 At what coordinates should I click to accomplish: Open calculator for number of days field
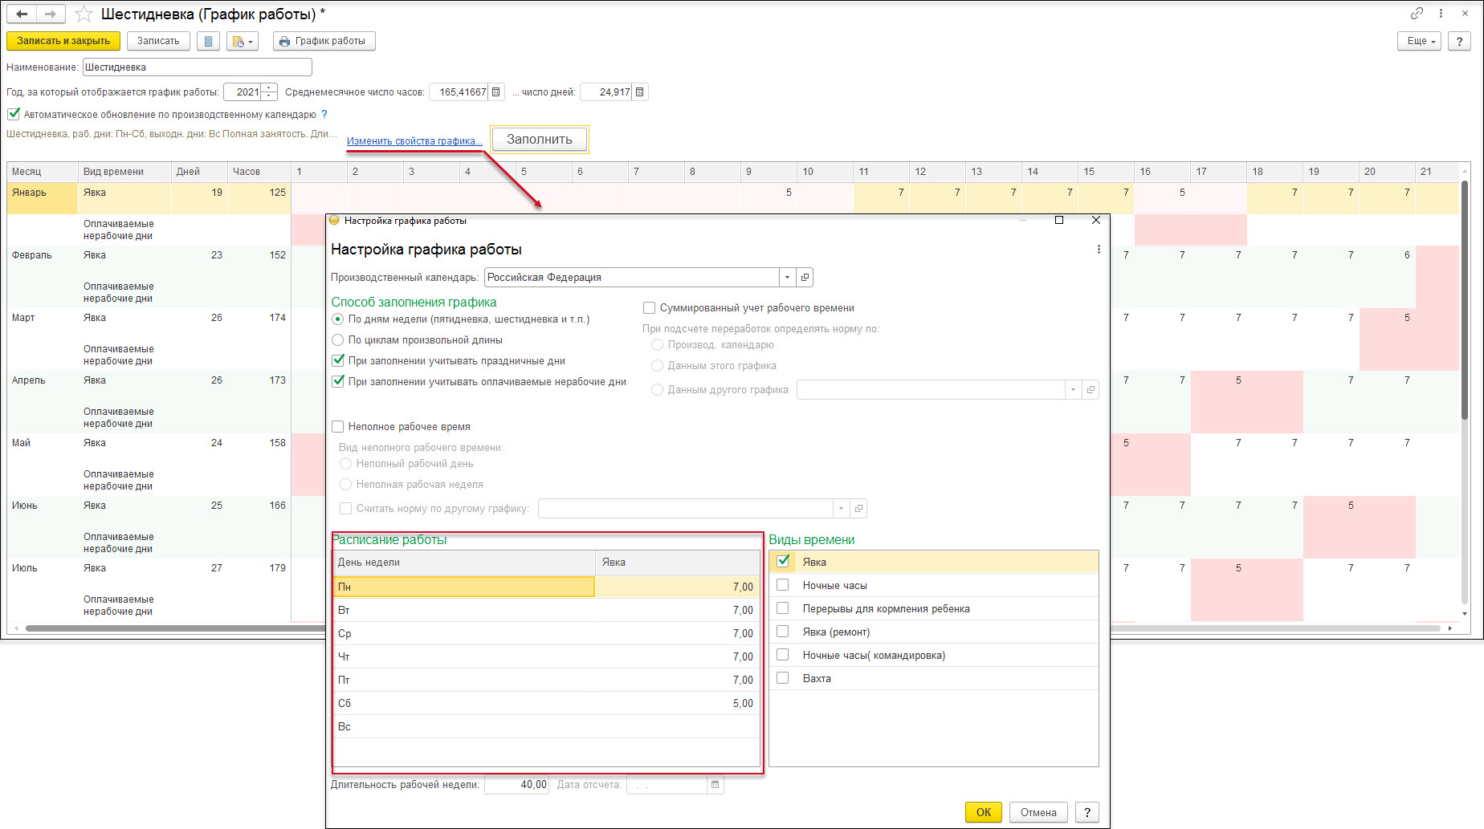click(x=640, y=92)
